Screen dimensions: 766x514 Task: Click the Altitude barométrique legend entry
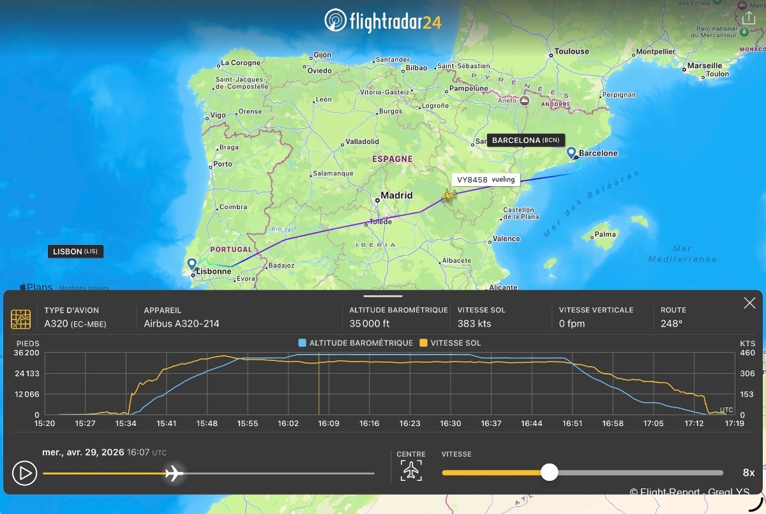tap(356, 343)
